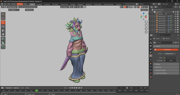Collapse the Collection in outliner
Screen dimensions: 180x95
tap(152, 12)
